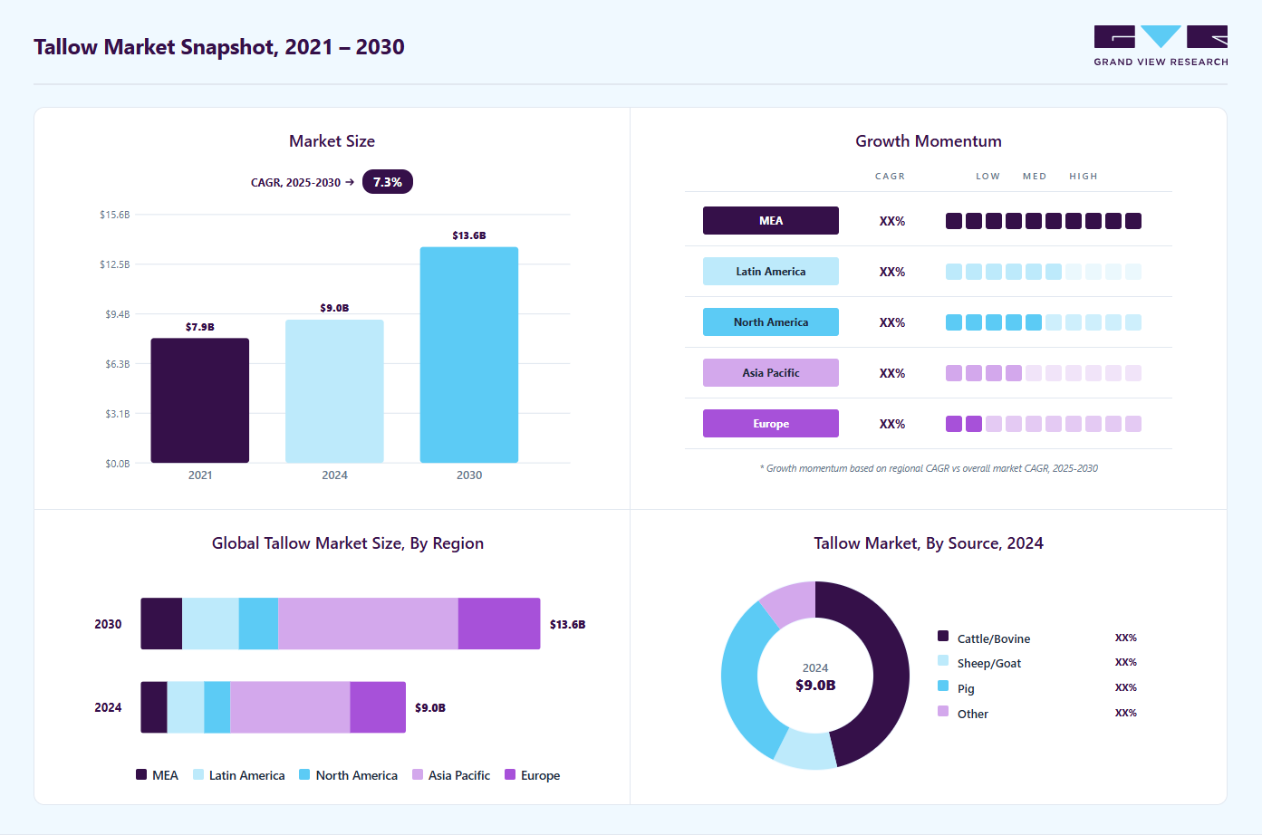Click the 7.3% CAGR badge
The height and width of the screenshot is (835, 1262).
(388, 182)
